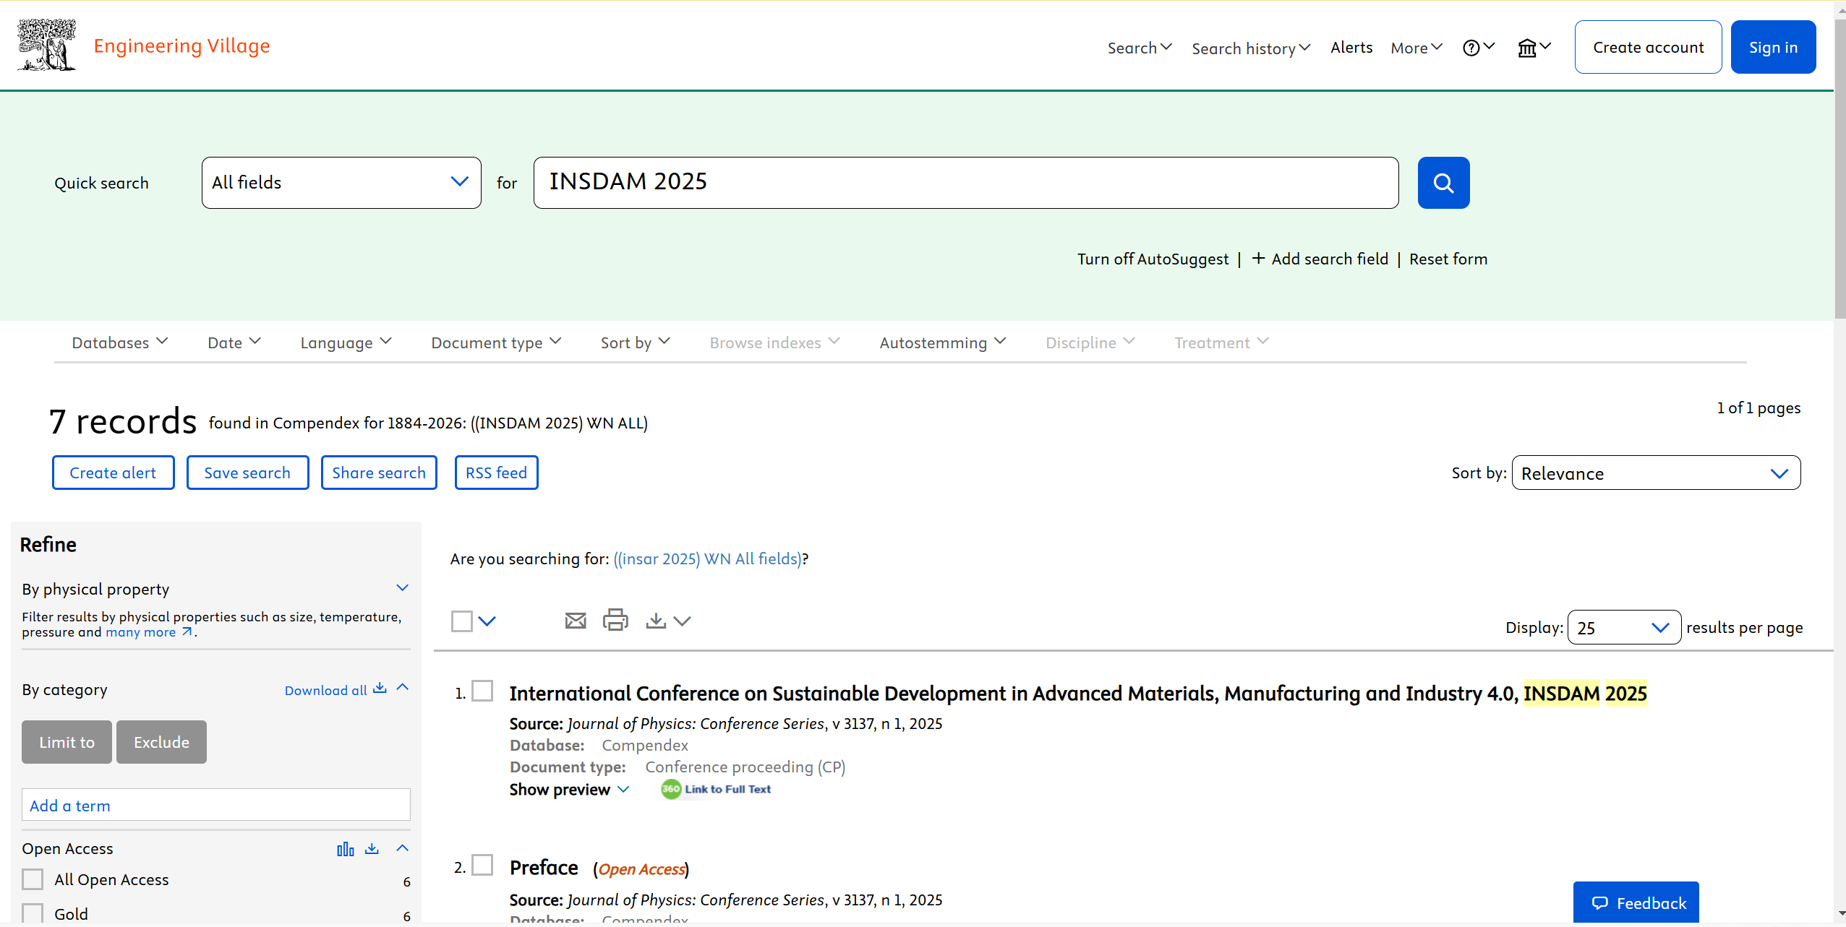The width and height of the screenshot is (1846, 927).
Task: Click the Add a term input field
Action: pyautogui.click(x=216, y=805)
